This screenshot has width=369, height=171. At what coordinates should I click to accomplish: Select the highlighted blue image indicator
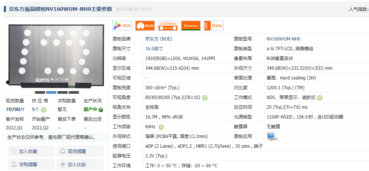51,92
